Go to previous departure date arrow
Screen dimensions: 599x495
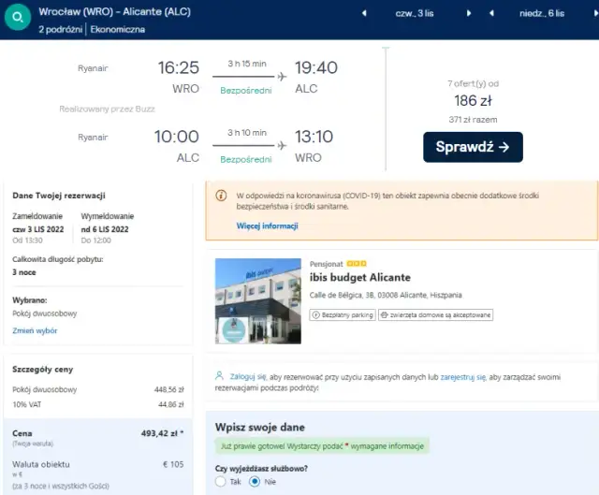[364, 13]
